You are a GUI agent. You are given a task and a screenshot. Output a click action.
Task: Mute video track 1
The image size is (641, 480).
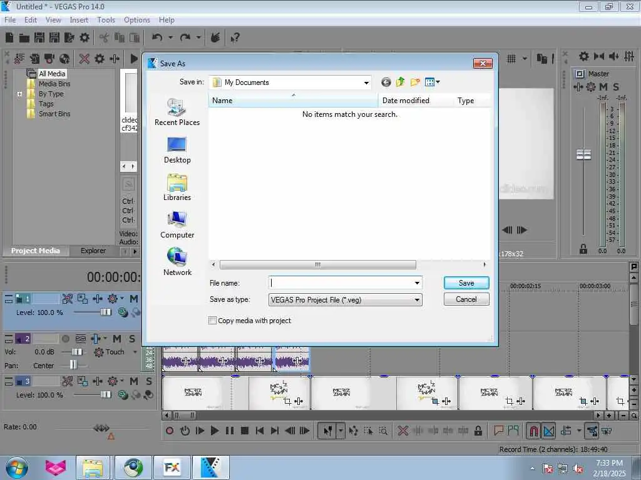point(133,299)
